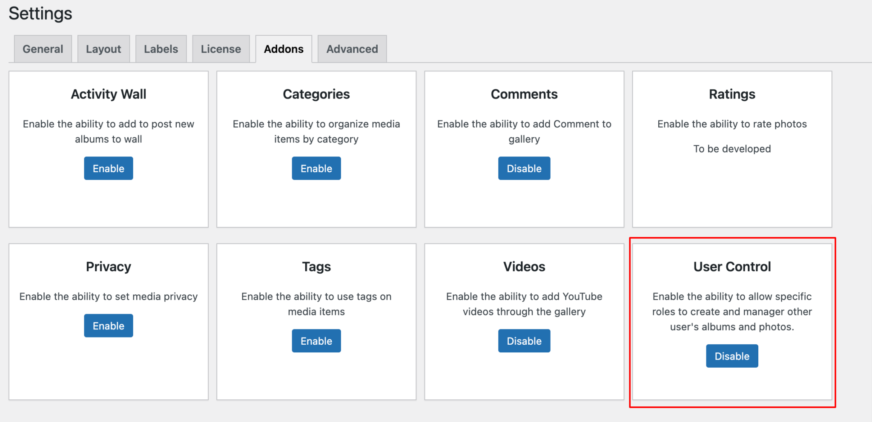Open the Layout settings tab
Screen dimensions: 872x422
pyautogui.click(x=103, y=48)
